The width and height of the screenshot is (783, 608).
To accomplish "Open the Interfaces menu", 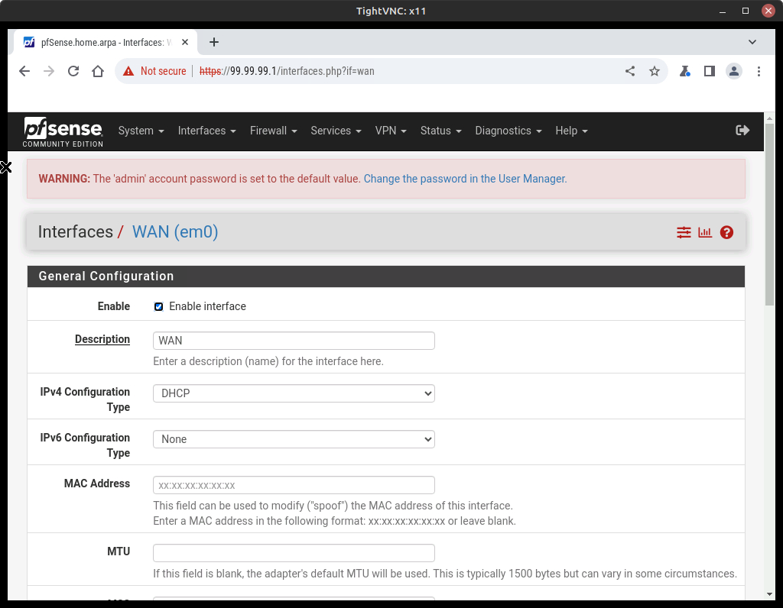I will 206,131.
